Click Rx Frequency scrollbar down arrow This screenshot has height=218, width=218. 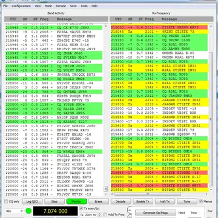coord(211,190)
